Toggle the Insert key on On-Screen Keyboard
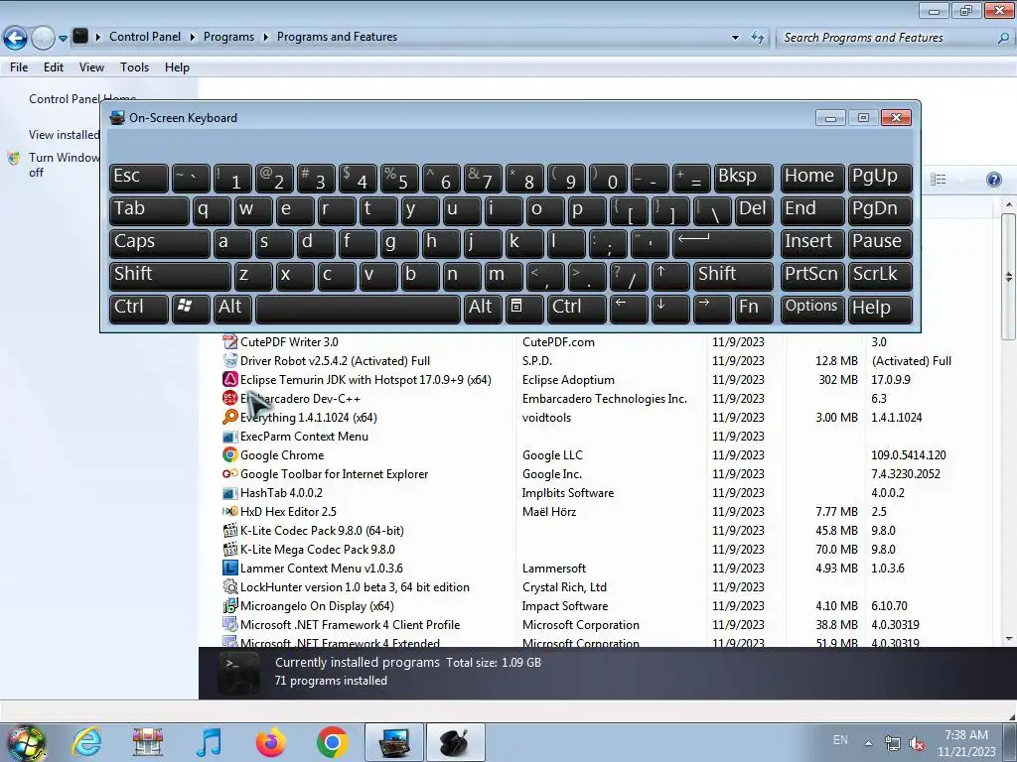Viewport: 1017px width, 762px height. [x=812, y=242]
